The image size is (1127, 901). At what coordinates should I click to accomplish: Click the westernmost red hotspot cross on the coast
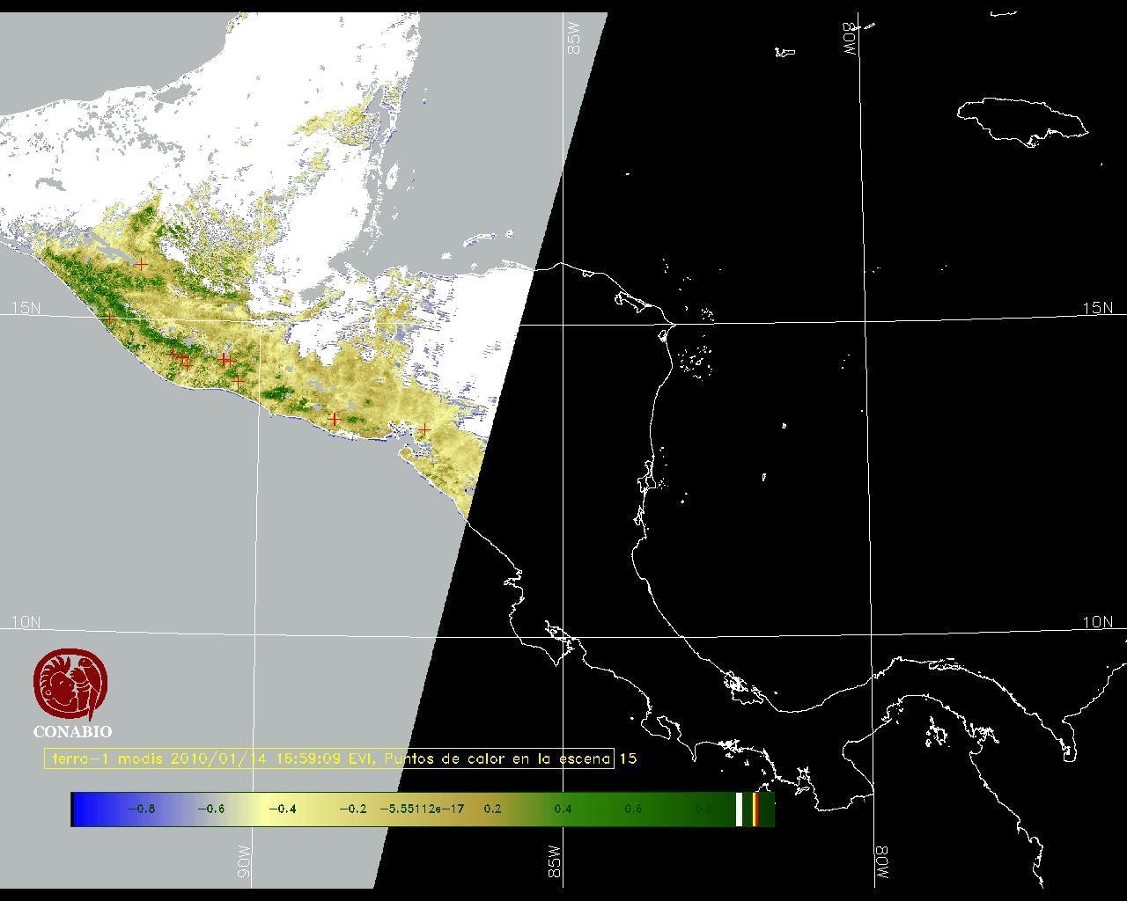(108, 318)
